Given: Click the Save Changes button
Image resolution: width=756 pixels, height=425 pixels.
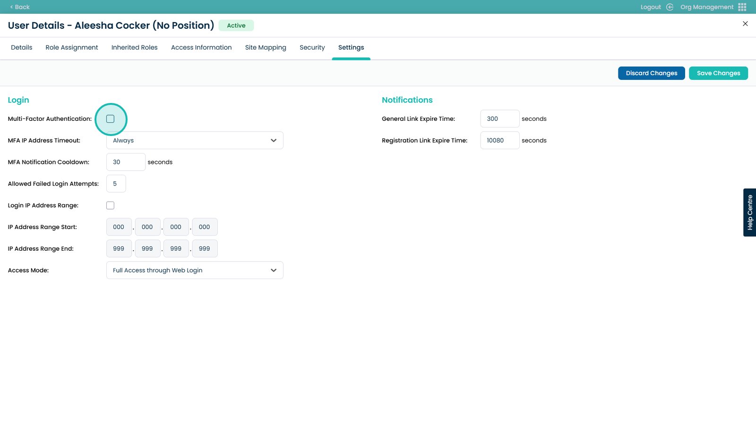Looking at the screenshot, I should tap(718, 73).
